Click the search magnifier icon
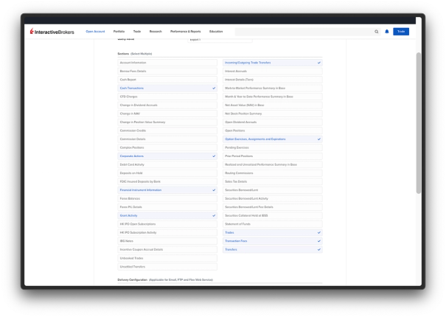The height and width of the screenshot is (317, 446). [x=376, y=32]
